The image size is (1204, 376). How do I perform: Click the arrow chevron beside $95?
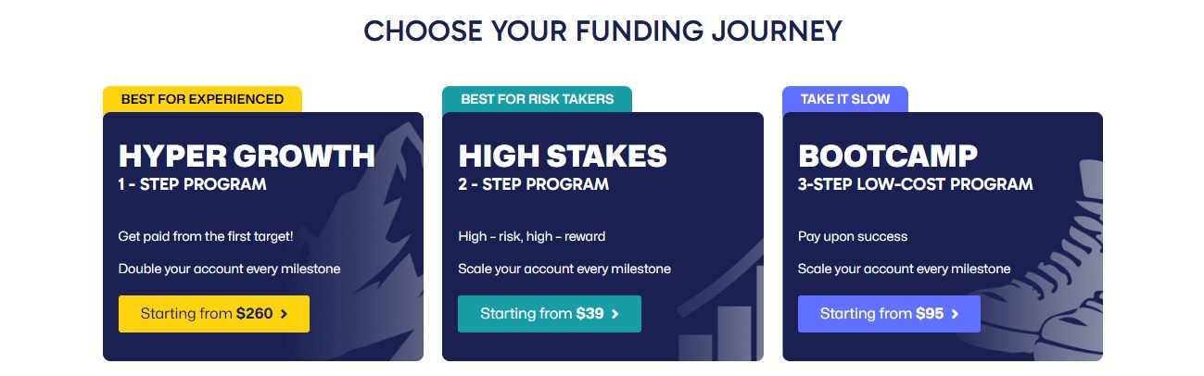click(955, 314)
